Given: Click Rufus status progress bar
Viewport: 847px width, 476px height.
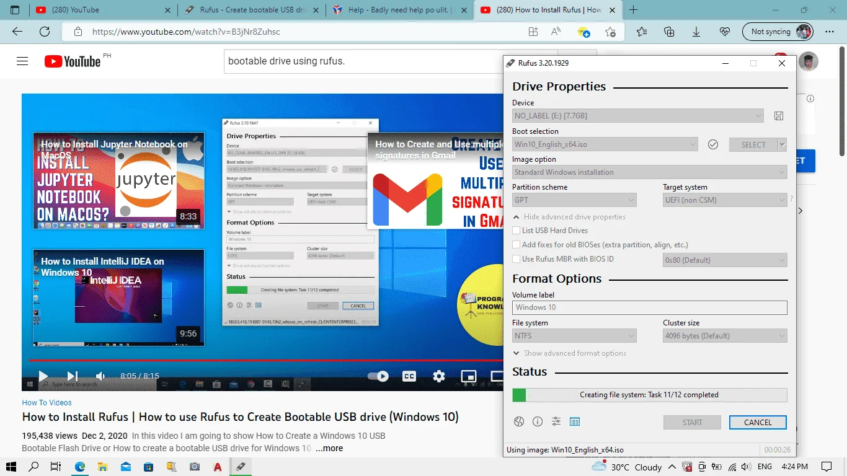Looking at the screenshot, I should 650,395.
